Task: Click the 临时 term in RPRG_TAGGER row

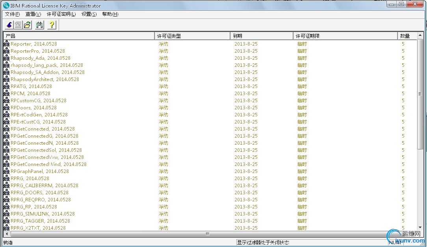Action: (x=302, y=221)
